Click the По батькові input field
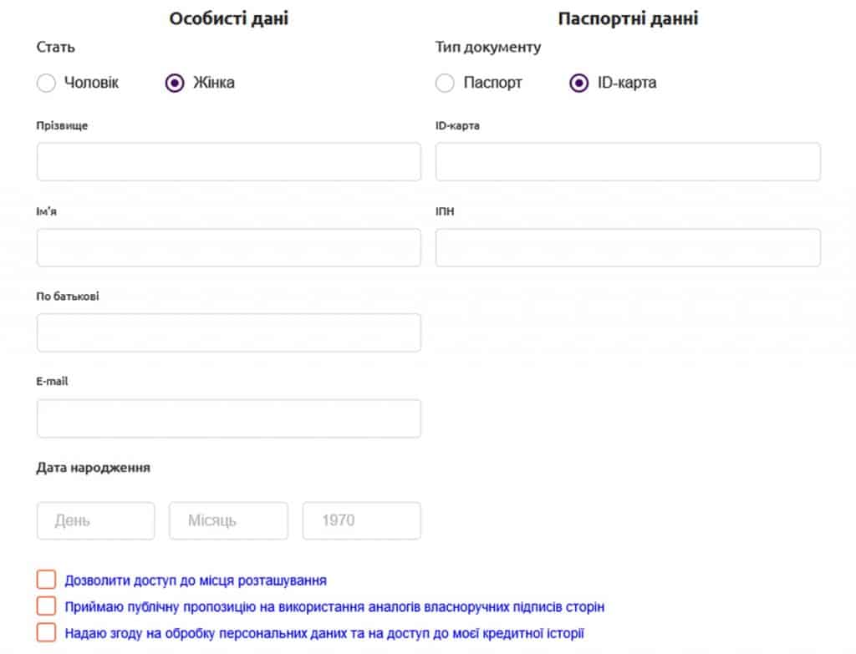Screen dimensions: 856x654 [x=228, y=332]
